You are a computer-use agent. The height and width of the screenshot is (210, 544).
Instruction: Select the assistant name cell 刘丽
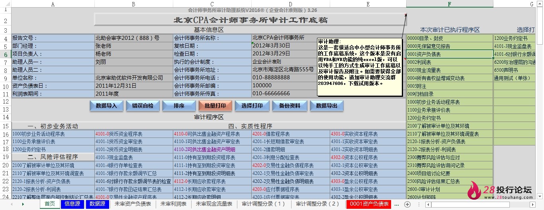133,62
